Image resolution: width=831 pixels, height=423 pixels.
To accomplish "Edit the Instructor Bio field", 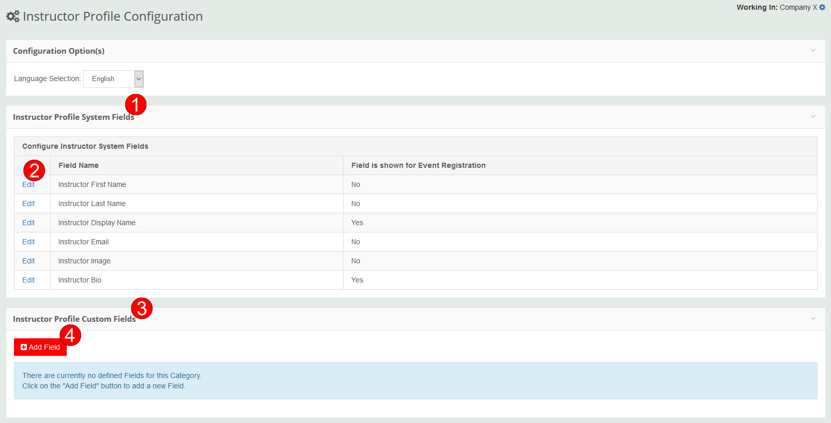I will [28, 280].
